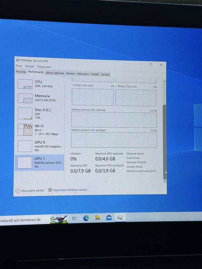Select the Memorie performance item
Screen dimensions: 202x269
[x=40, y=98]
